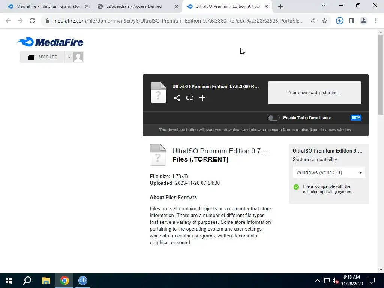The width and height of the screenshot is (384, 288).
Task: Open Chrome downloads icon
Action: tap(340, 21)
